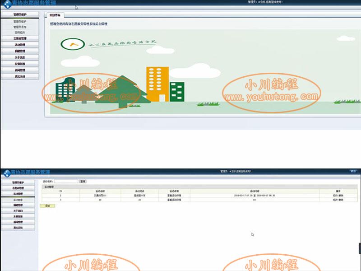361x271 pixels.
Task: Select the 欢迎界面 tab
Action: click(55, 15)
